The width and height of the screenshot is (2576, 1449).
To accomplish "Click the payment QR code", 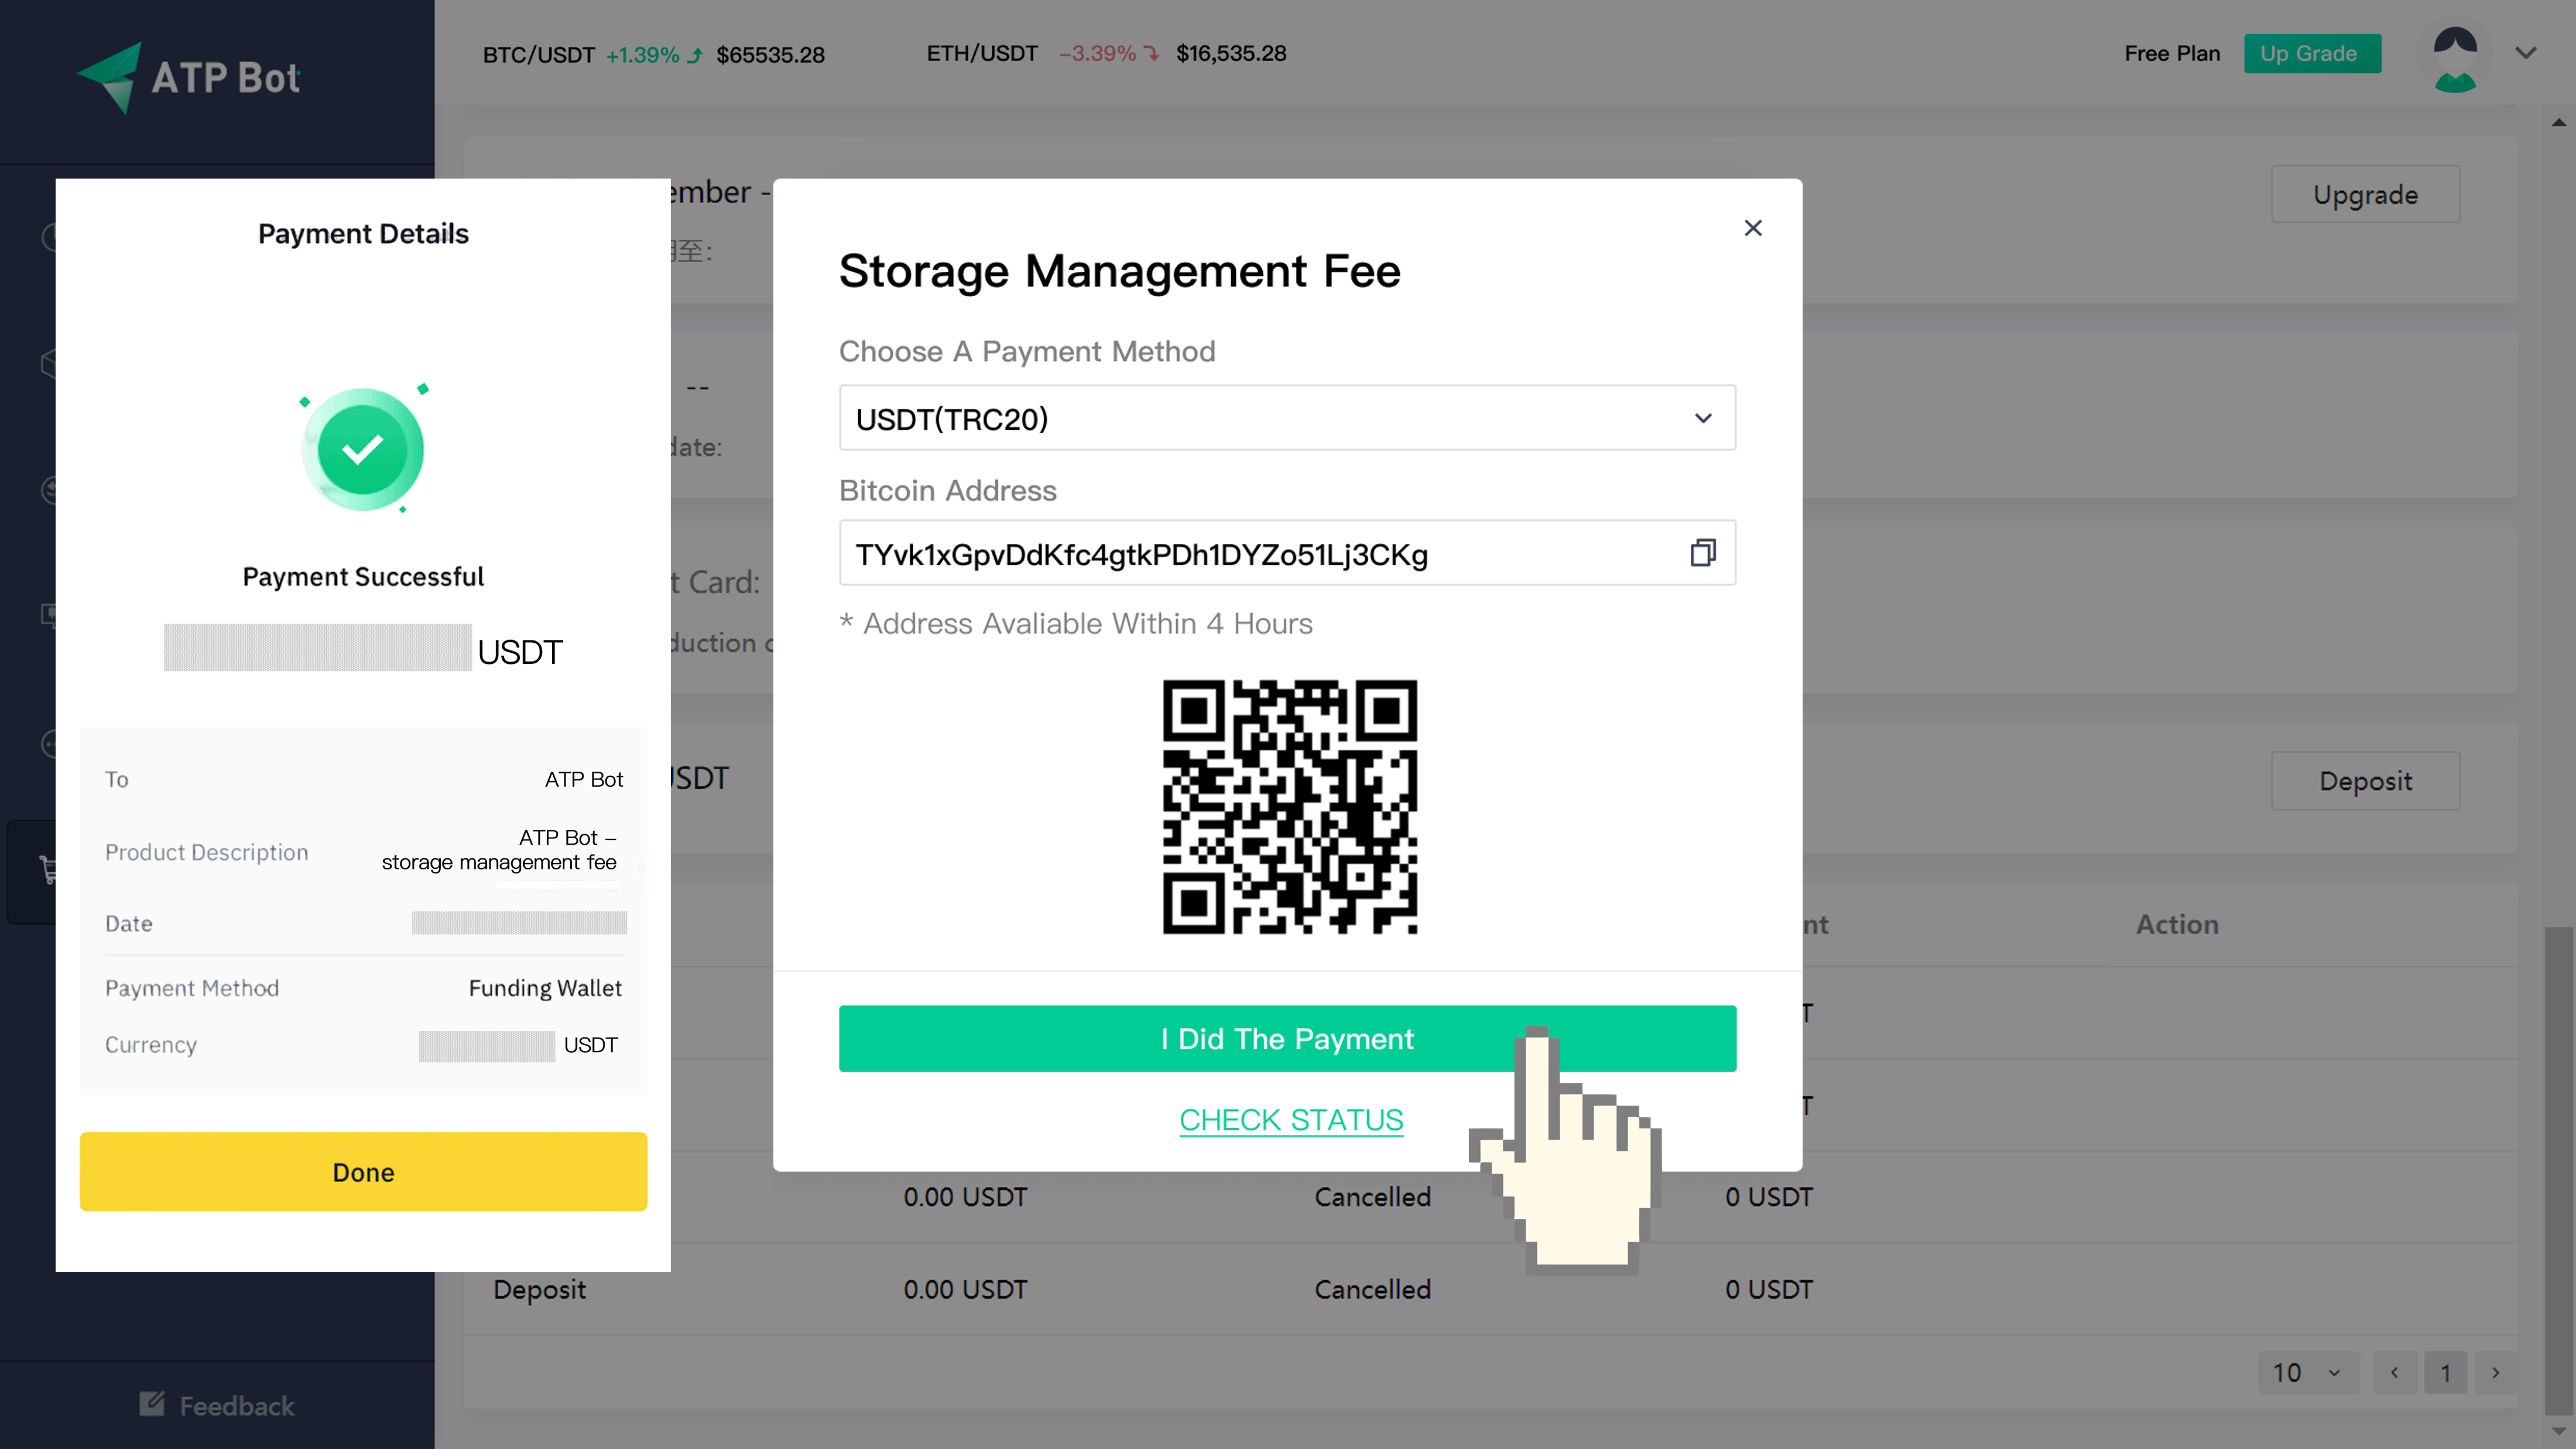I will pos(1289,807).
